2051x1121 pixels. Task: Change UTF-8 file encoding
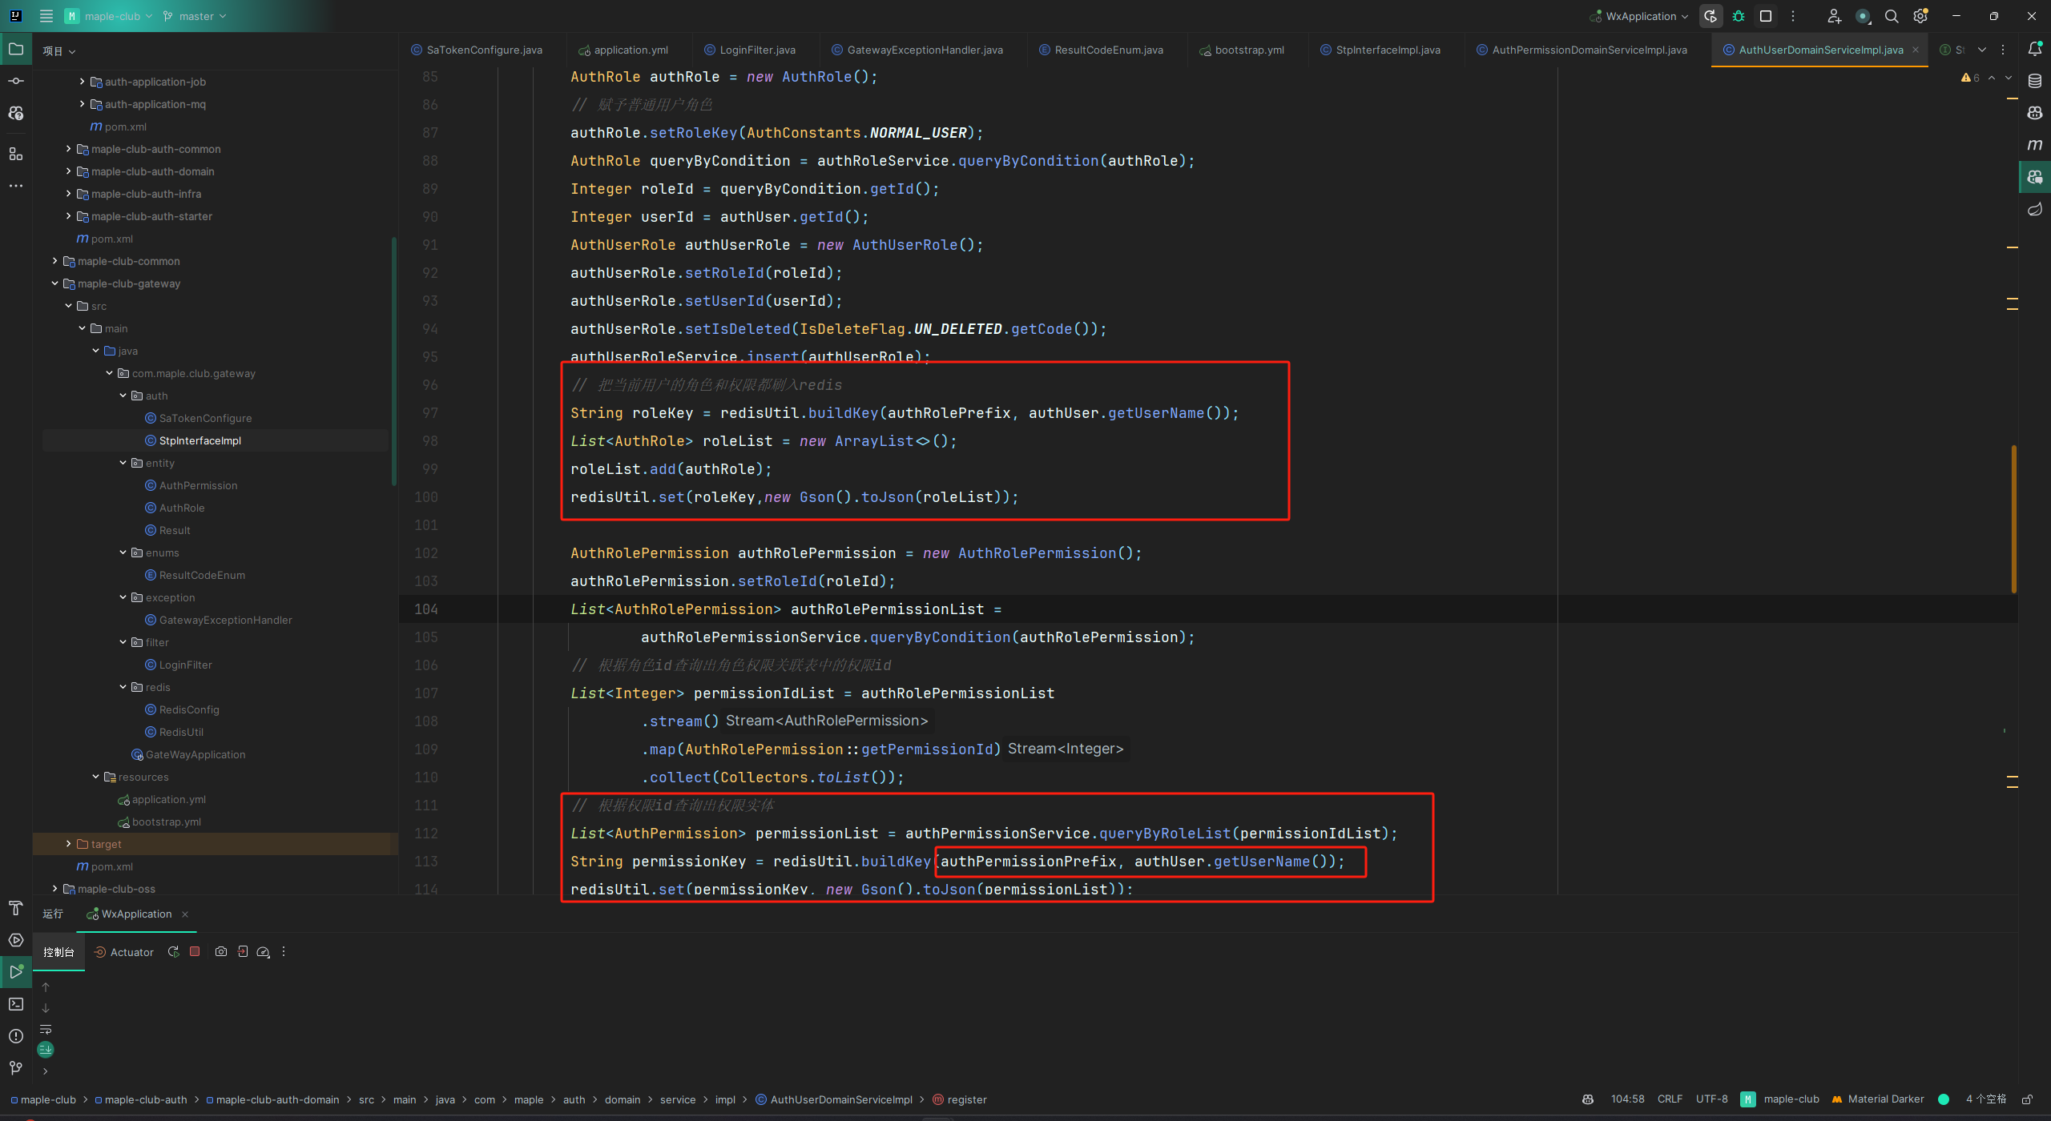(x=1711, y=1099)
